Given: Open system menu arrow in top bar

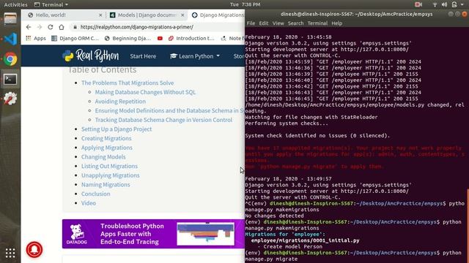Looking at the screenshot, I should coord(462,4).
